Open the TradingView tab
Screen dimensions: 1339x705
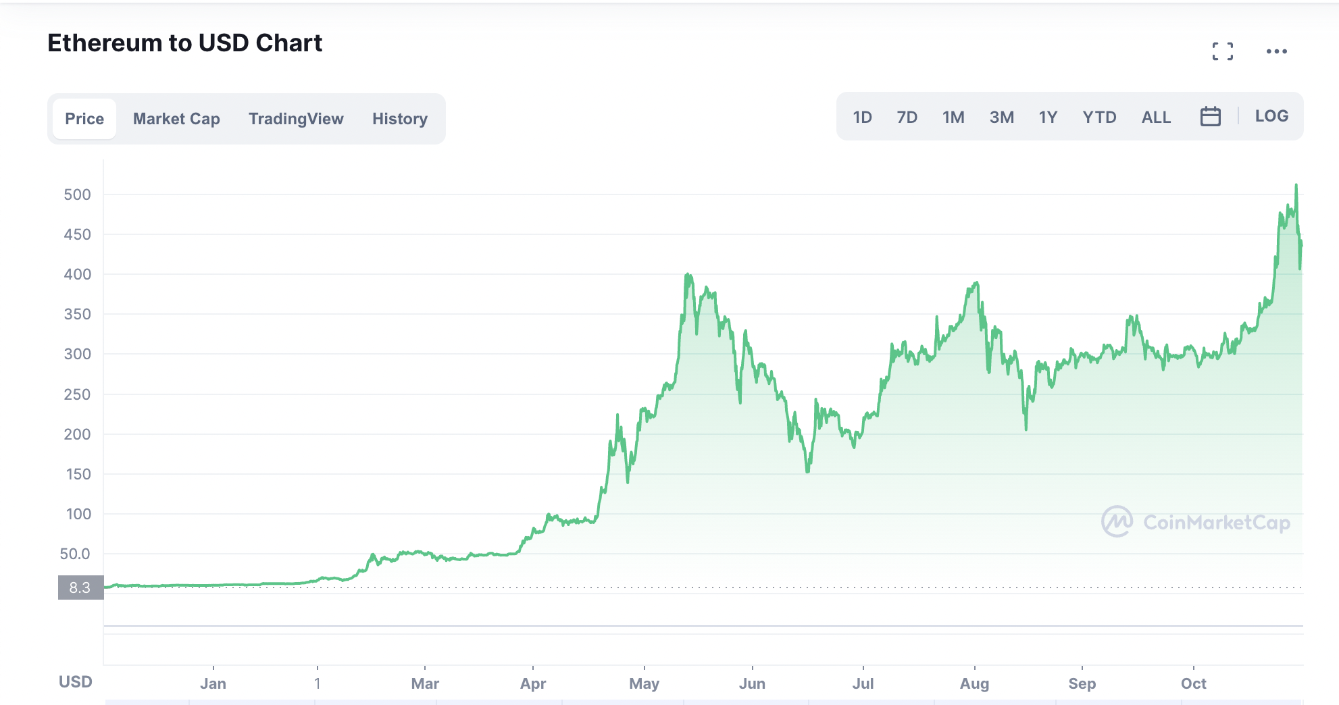pyautogui.click(x=296, y=119)
